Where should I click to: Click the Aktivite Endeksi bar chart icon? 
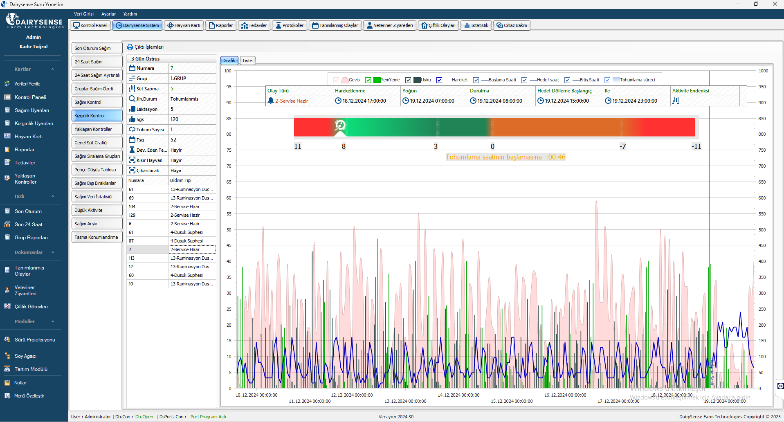tap(676, 101)
